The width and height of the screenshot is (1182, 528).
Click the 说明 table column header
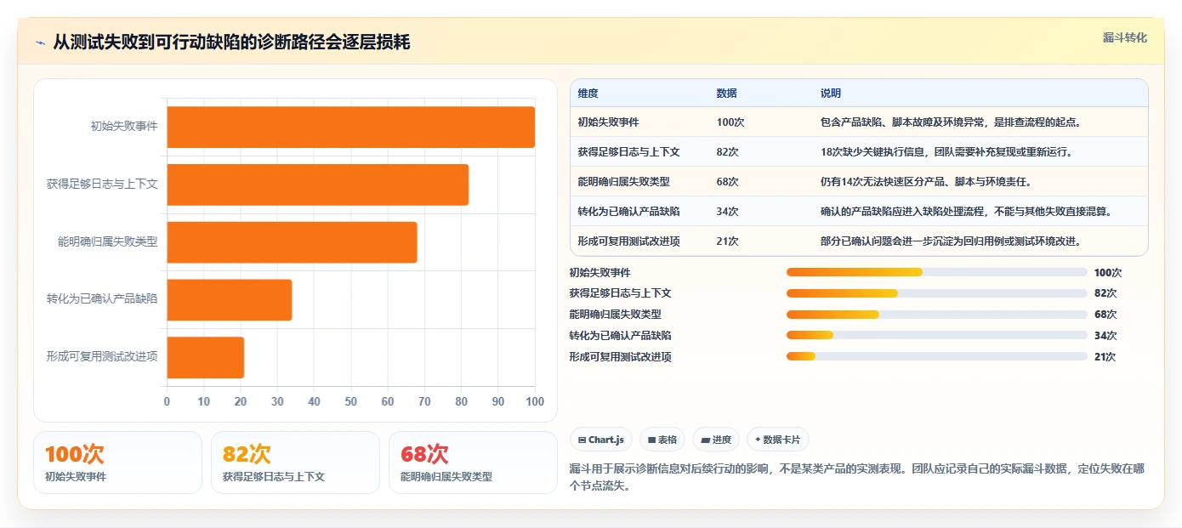[830, 94]
